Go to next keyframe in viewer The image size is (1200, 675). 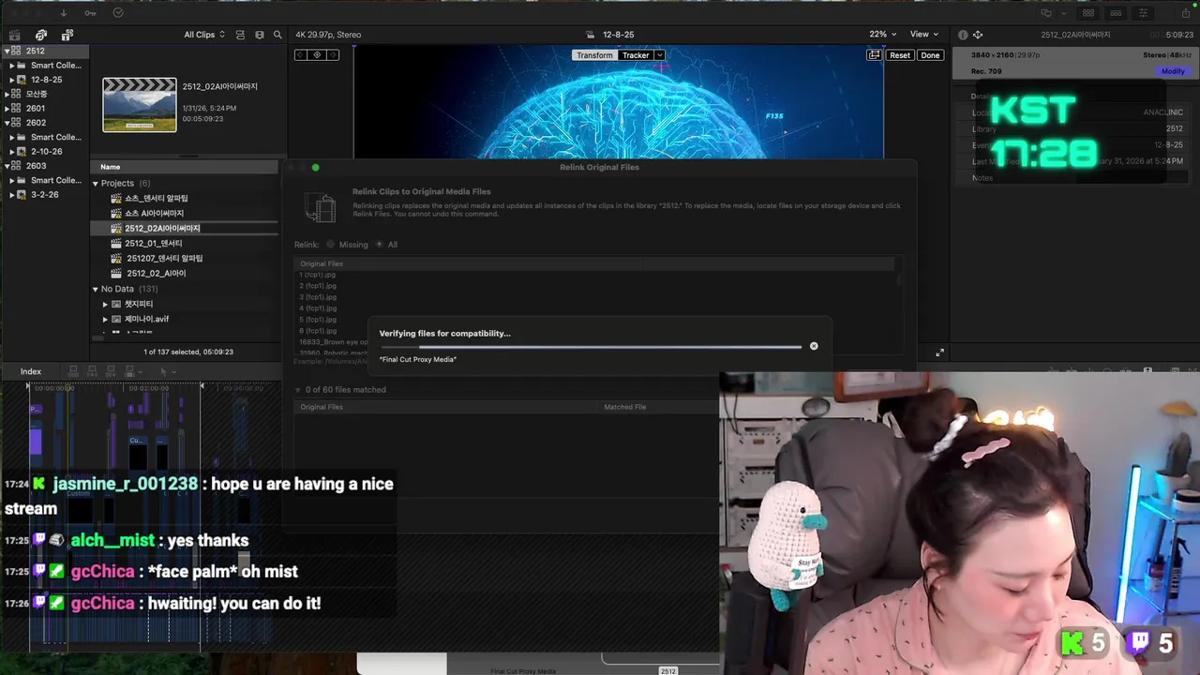click(x=333, y=55)
